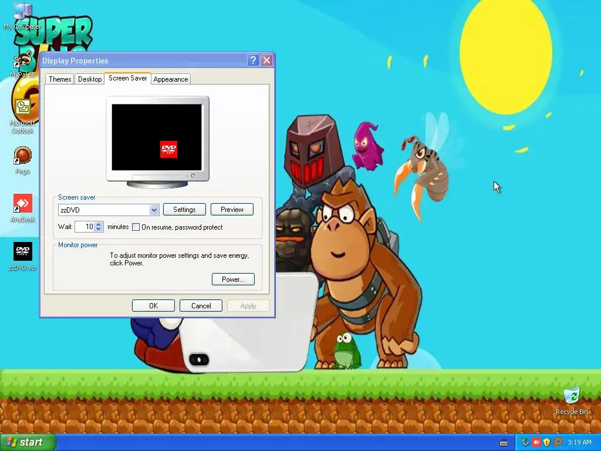601x451 pixels.
Task: Click the Security Center shield tray icon
Action: [x=546, y=443]
